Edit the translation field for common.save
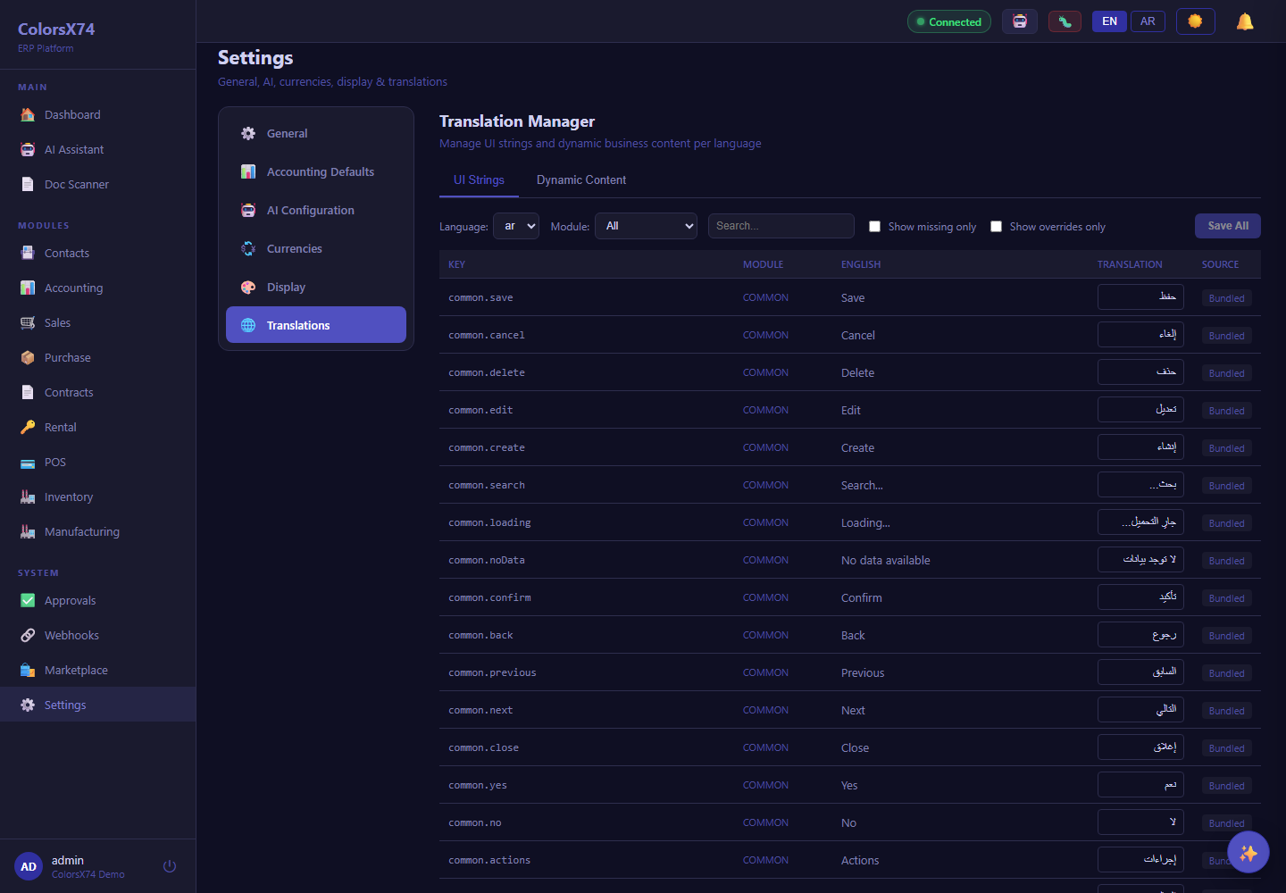Viewport: 1286px width, 893px height. (x=1140, y=297)
